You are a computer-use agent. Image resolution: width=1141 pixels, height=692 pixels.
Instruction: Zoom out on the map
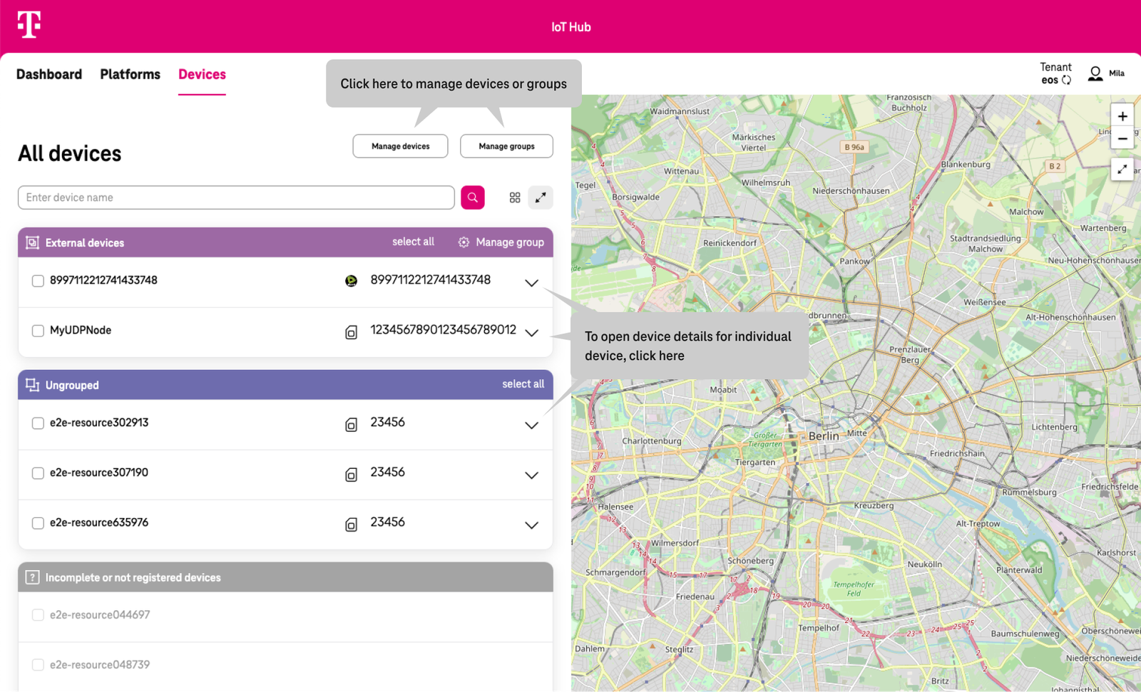click(1122, 139)
